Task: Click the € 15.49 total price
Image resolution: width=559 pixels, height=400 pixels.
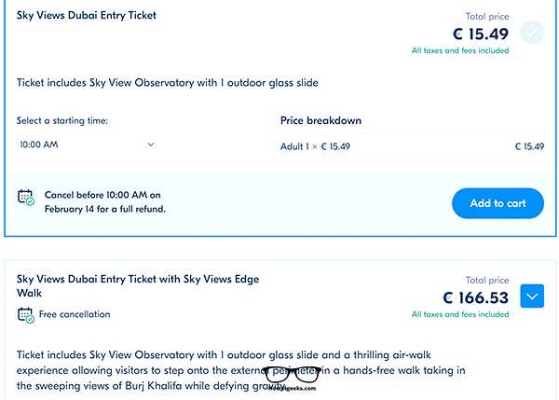Action: pyautogui.click(x=481, y=34)
